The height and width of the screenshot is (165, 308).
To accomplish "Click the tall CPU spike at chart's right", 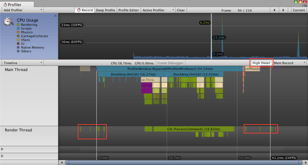I will [298, 45].
